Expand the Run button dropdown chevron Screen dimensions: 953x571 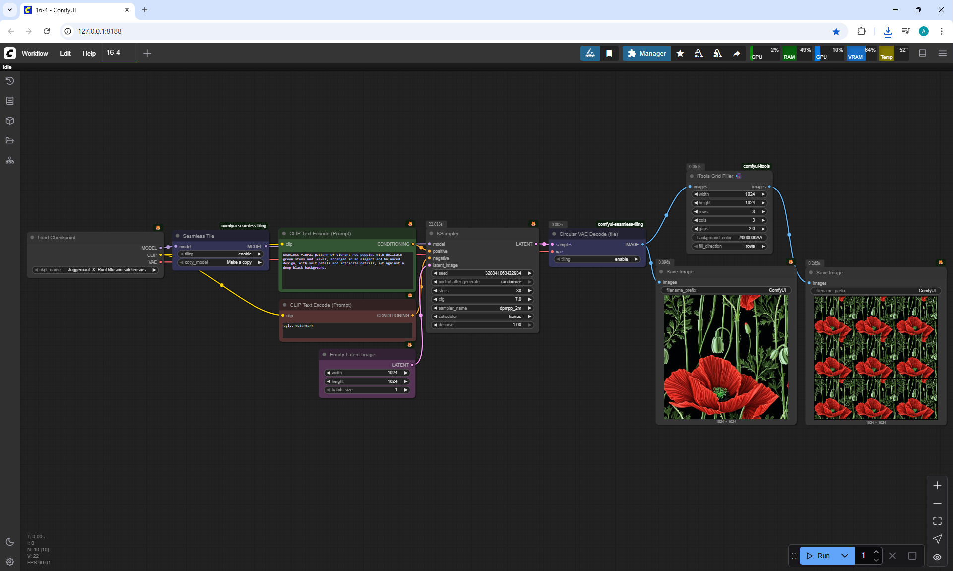coord(844,556)
